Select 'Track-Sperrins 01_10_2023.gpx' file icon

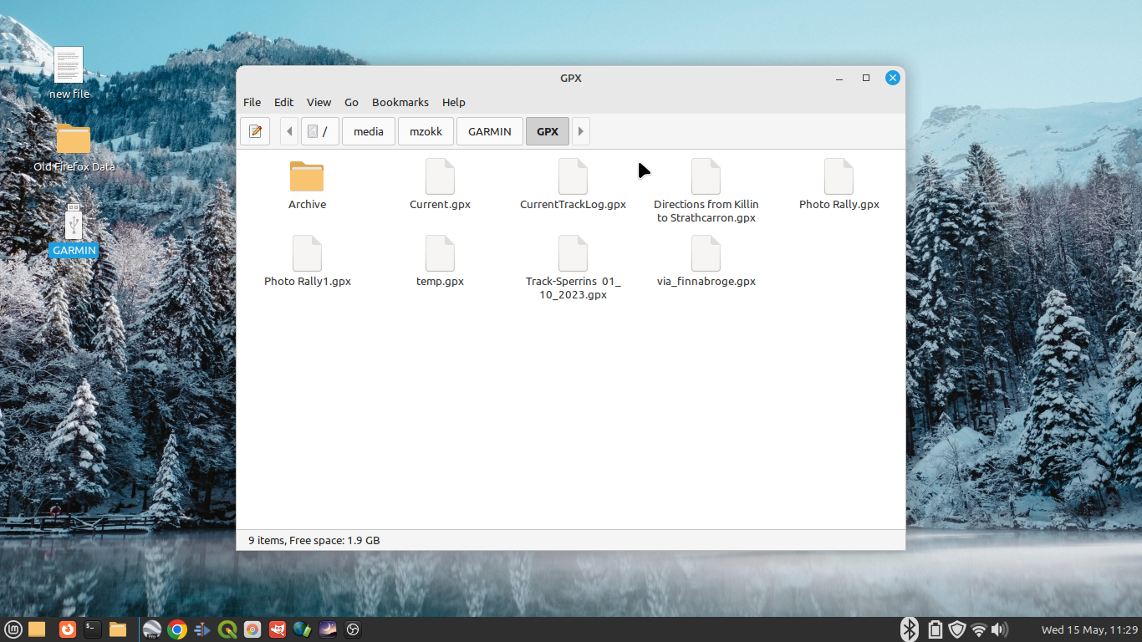coord(573,253)
